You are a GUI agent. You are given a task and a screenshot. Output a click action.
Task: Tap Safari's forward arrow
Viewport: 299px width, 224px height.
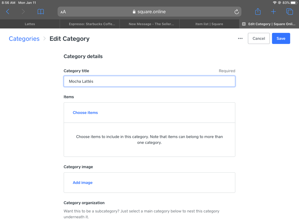[23, 12]
